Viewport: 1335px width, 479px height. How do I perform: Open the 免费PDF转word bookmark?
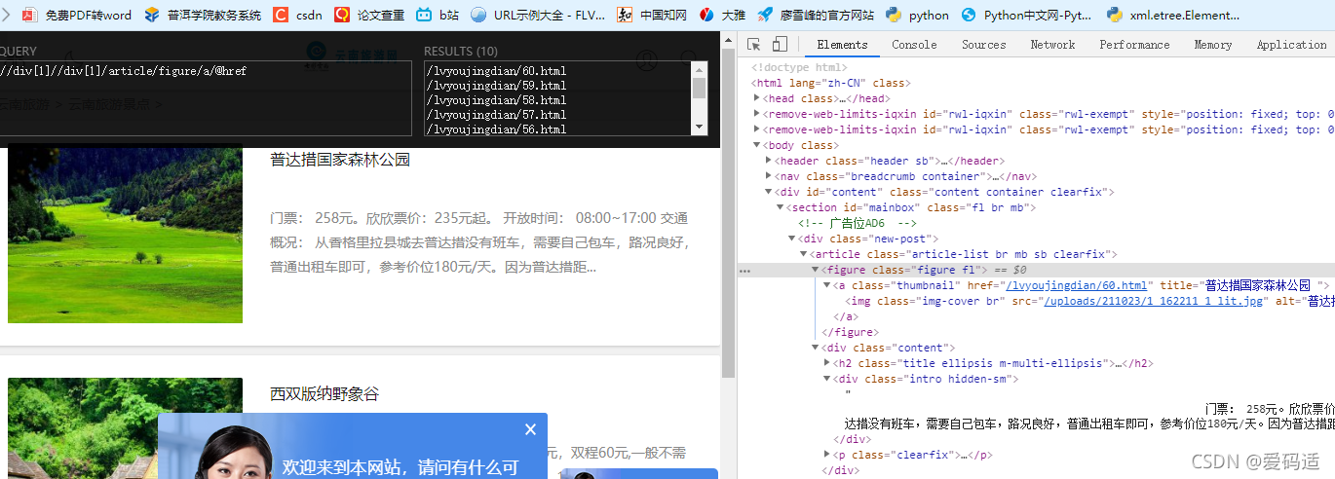pyautogui.click(x=77, y=15)
